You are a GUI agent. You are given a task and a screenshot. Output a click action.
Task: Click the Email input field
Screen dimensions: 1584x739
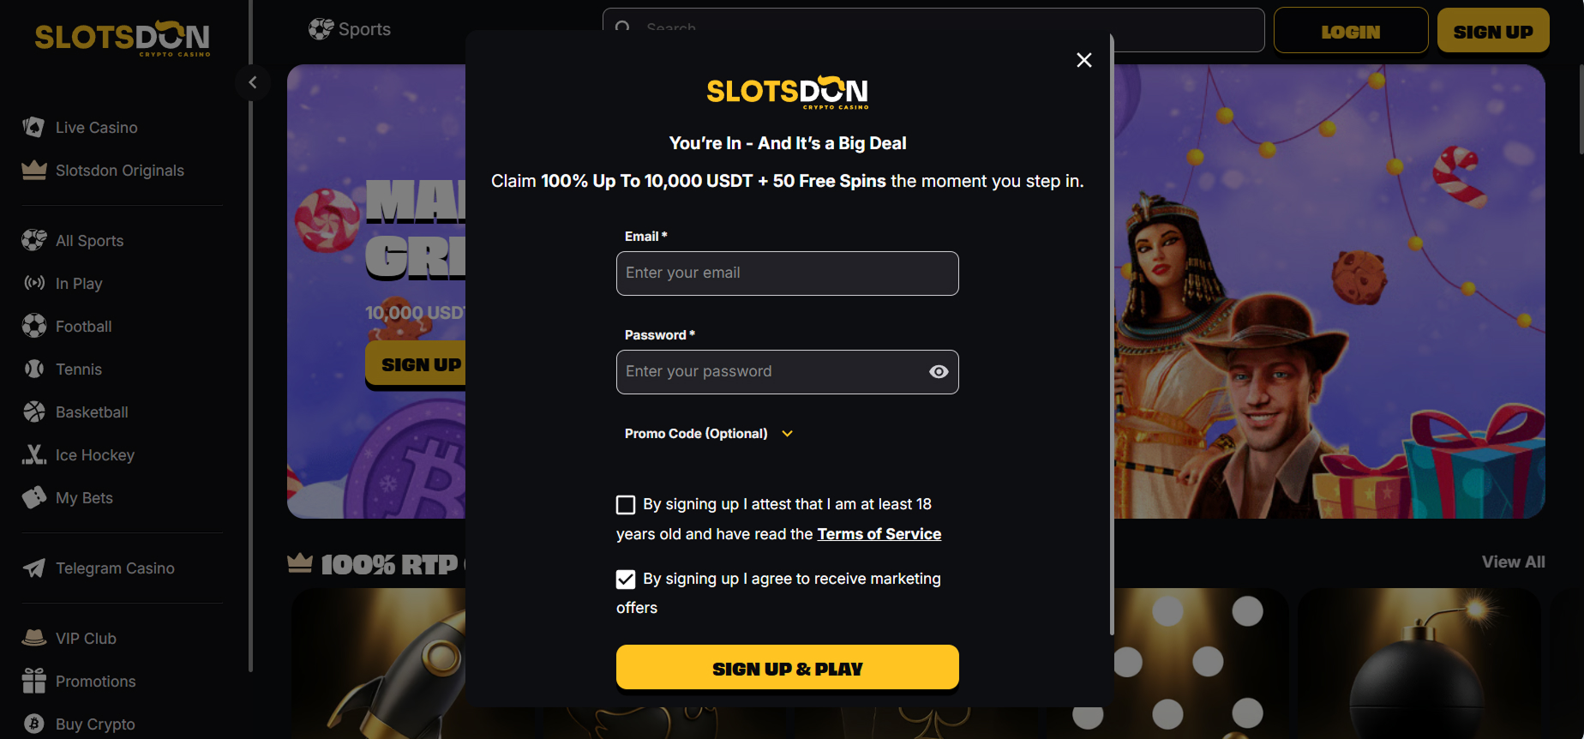tap(787, 273)
